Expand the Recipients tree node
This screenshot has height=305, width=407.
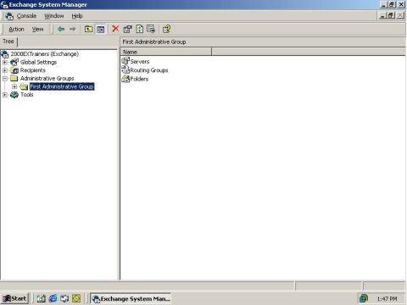coord(5,70)
